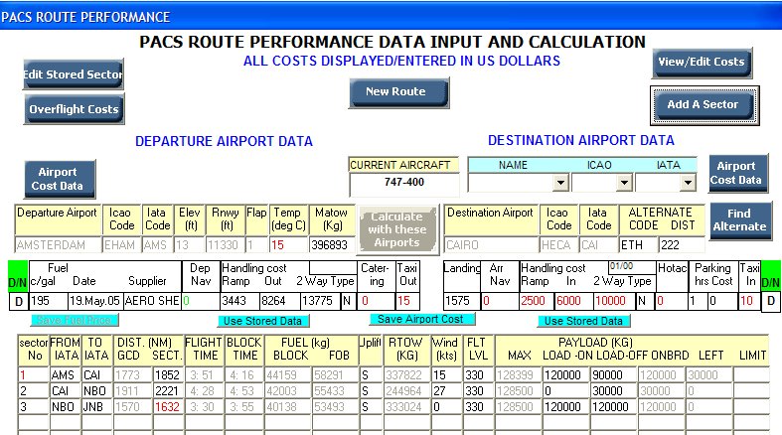The width and height of the screenshot is (782, 435).
Task: Select the fuel c/gal field 195
Action: click(x=49, y=301)
